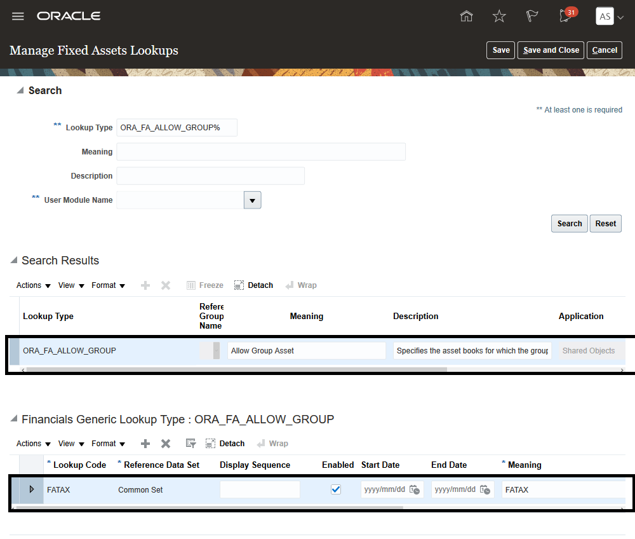Open Format menu in Search Results
Image resolution: width=635 pixels, height=539 pixels.
(x=108, y=285)
